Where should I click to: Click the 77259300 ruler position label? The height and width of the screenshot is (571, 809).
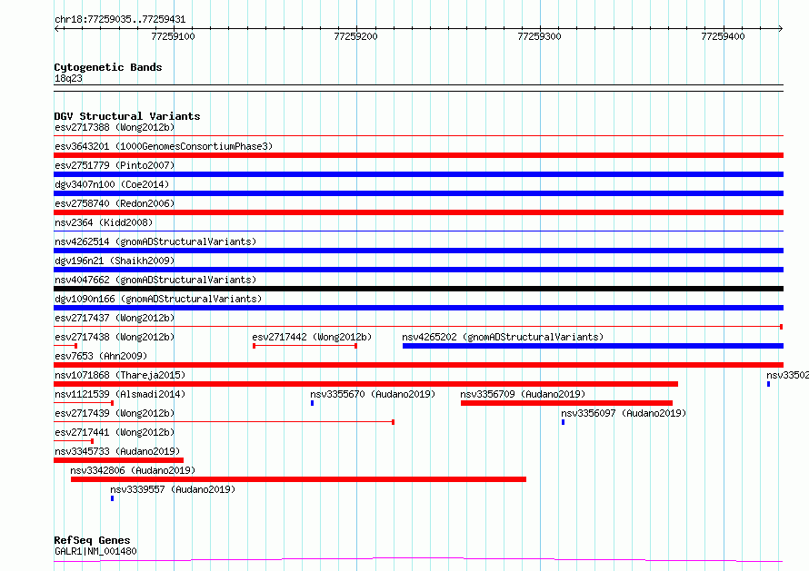539,36
